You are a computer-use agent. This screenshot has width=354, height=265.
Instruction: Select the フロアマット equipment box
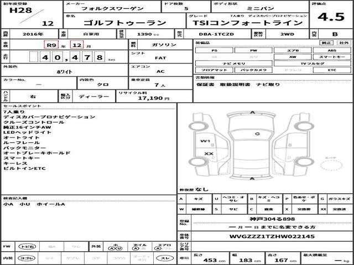click(214, 70)
